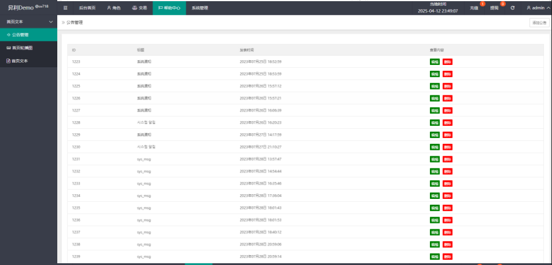Open the 交易 top menu

tap(140, 8)
